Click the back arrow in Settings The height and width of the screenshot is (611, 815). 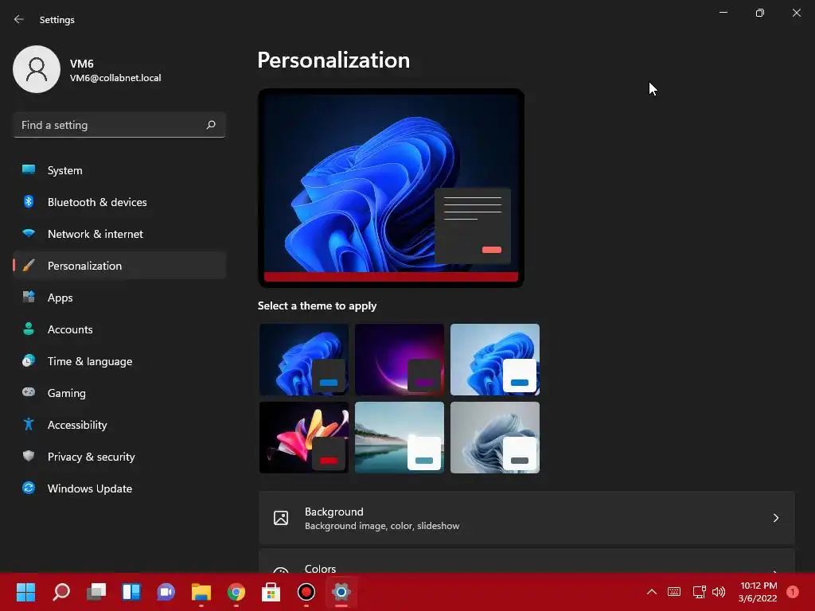click(19, 19)
